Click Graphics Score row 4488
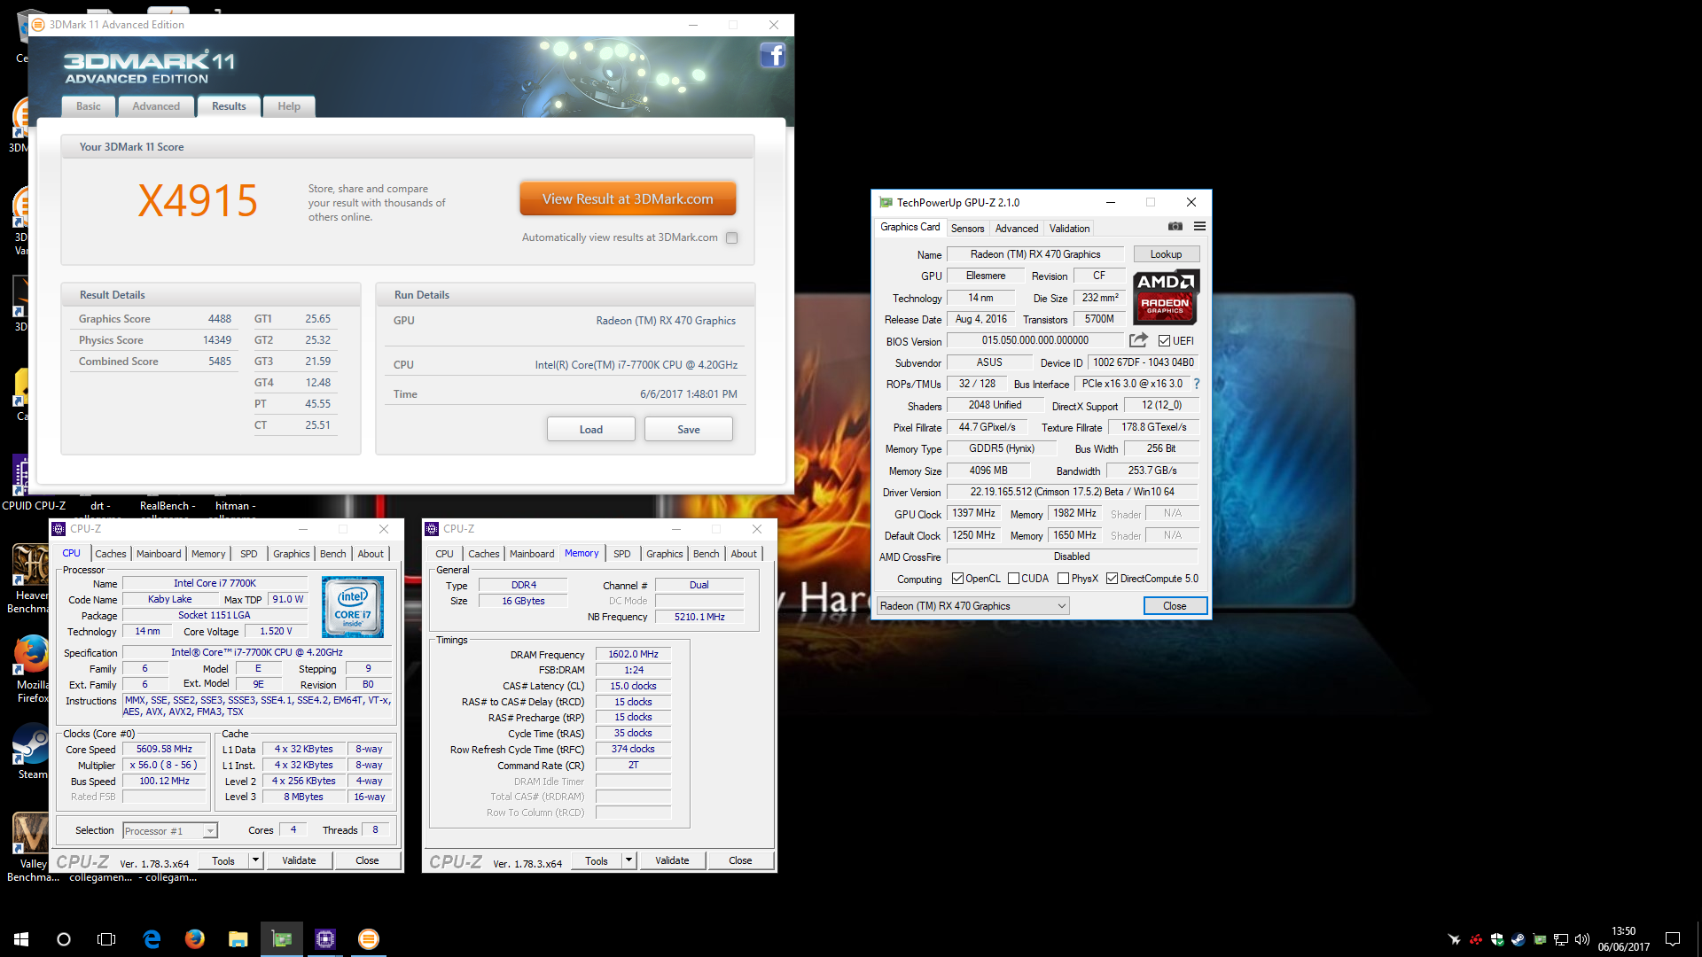The image size is (1702, 957). coord(155,319)
